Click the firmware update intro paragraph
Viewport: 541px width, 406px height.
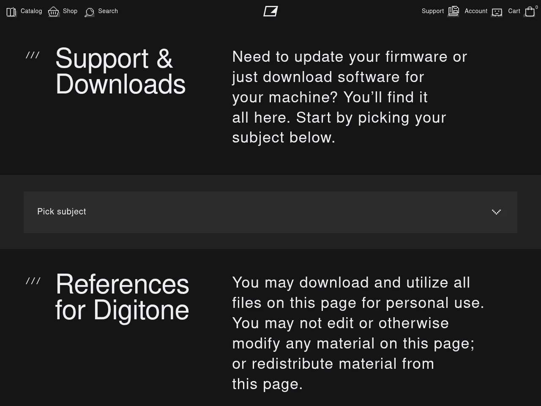[350, 97]
